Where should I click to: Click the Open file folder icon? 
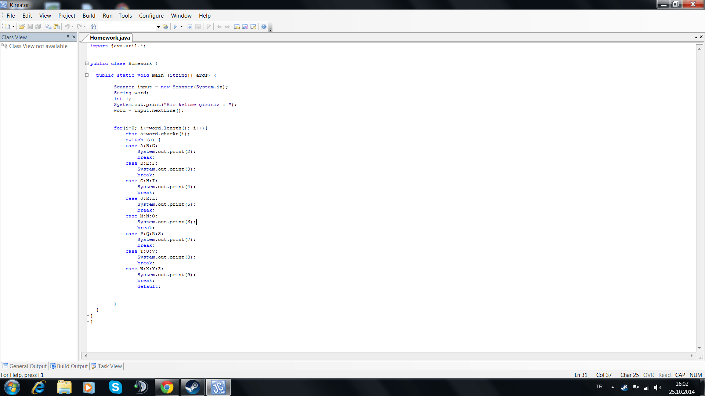pyautogui.click(x=22, y=26)
